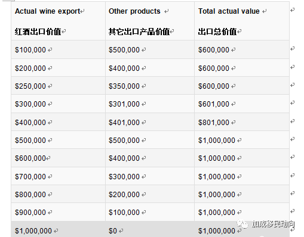This screenshot has height=237, width=304.
Task: Select the $601,000 total value cell
Action: (x=242, y=104)
